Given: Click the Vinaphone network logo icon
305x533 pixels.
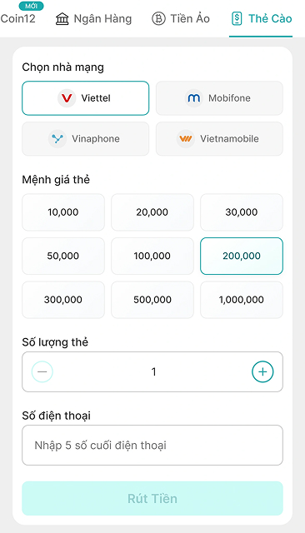Looking at the screenshot, I should (57, 139).
